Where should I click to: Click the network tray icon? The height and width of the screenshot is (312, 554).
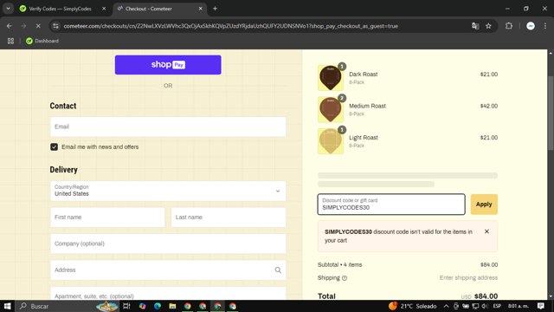(x=475, y=306)
